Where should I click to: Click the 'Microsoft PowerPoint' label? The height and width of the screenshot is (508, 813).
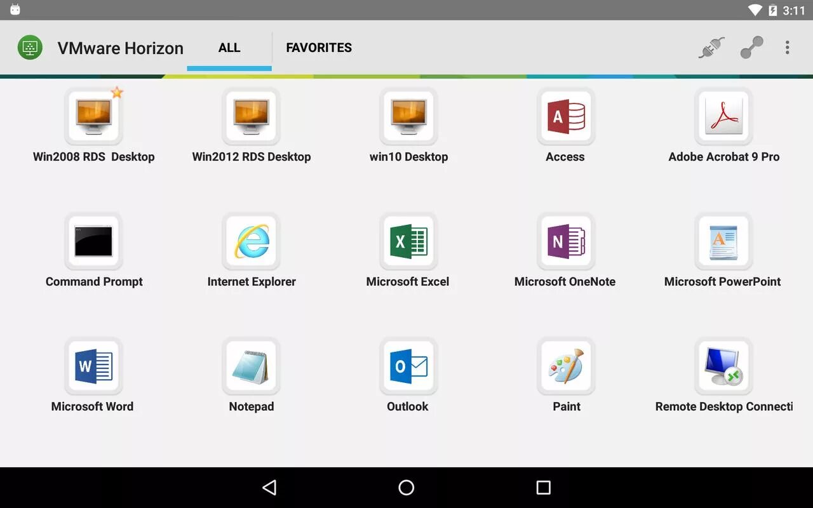pos(723,282)
